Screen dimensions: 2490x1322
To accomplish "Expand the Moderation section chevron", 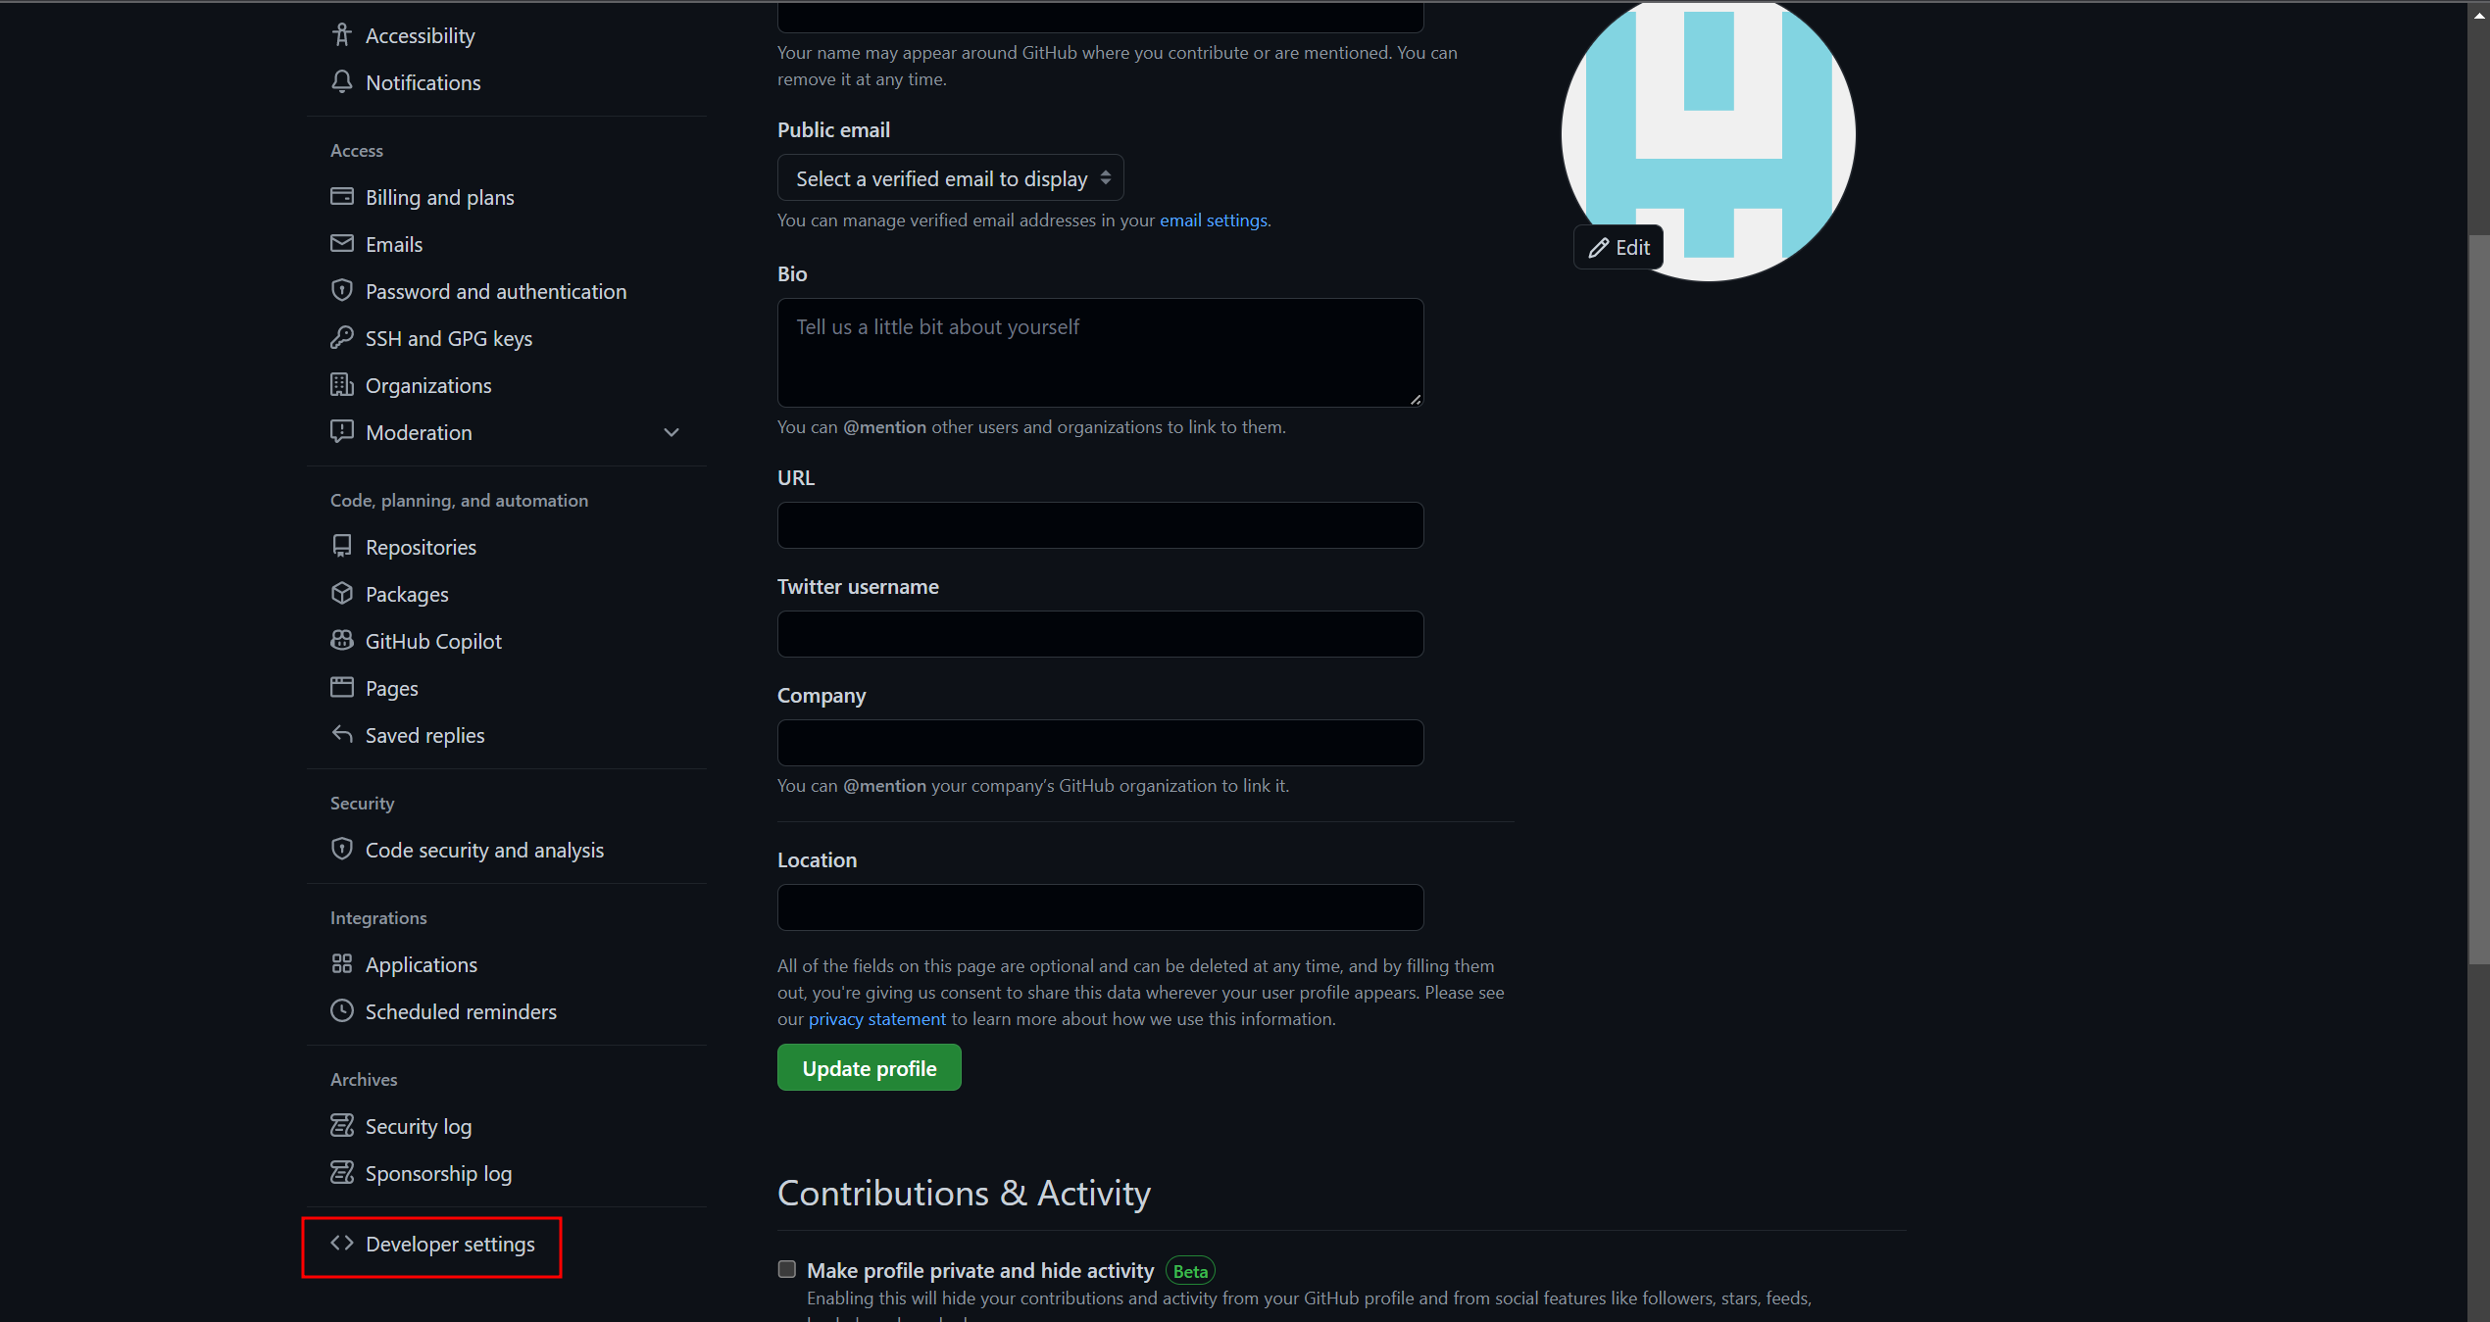I will click(x=672, y=432).
